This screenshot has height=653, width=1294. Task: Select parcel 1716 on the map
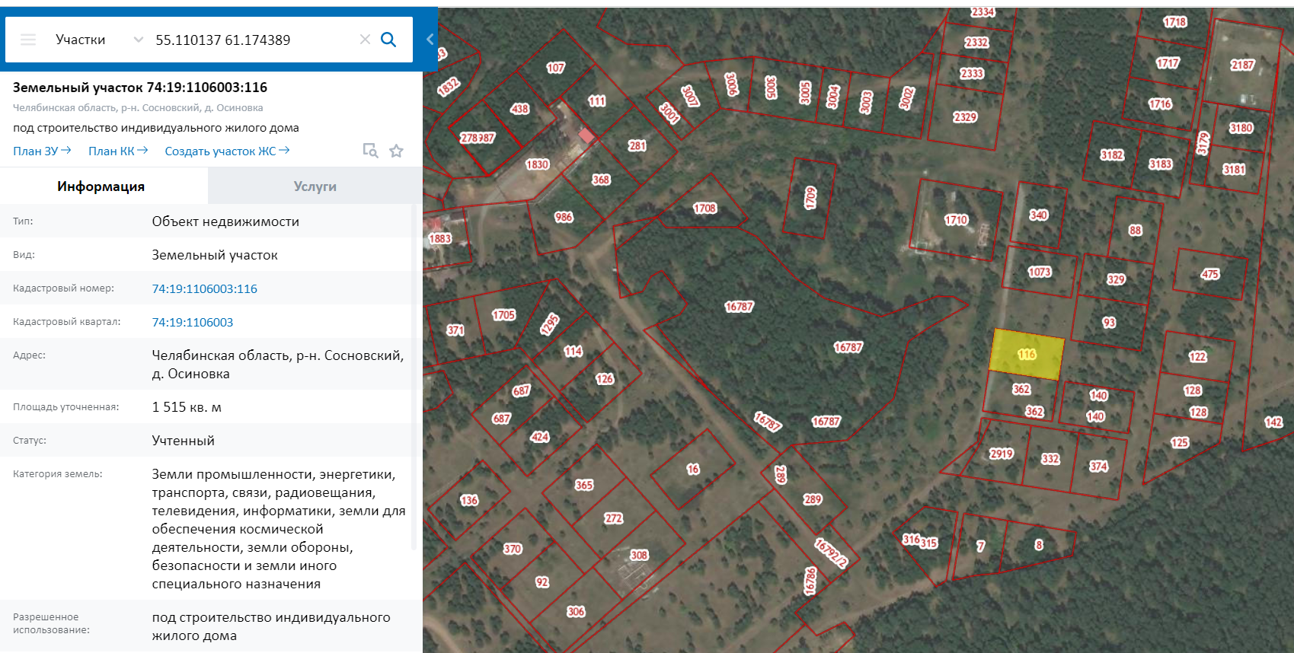point(1160,104)
